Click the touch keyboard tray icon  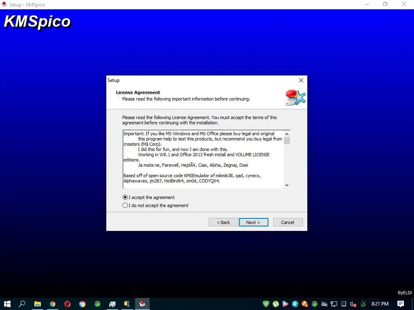[x=344, y=304]
